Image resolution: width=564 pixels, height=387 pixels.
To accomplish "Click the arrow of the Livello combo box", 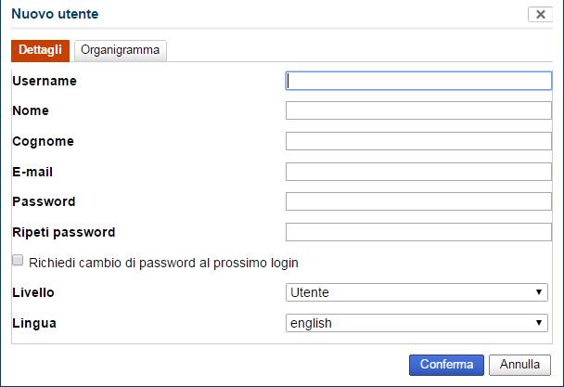I will (540, 293).
